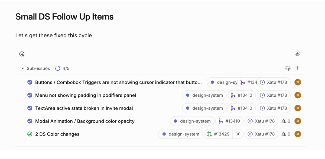Click assignee avatar on Buttons / Combobox row

point(298,82)
